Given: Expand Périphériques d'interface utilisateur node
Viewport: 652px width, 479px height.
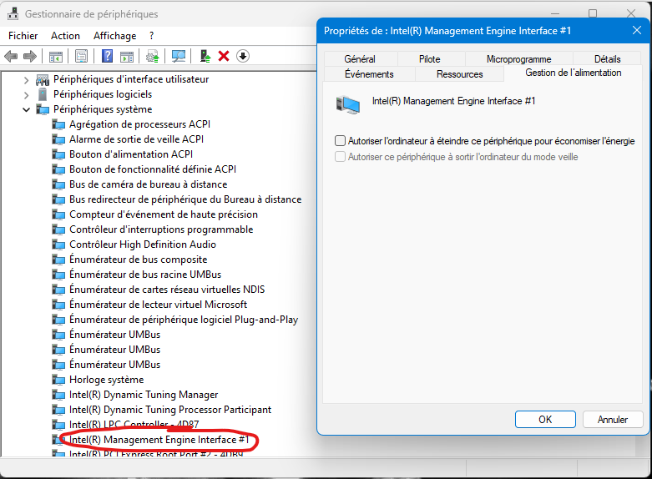Looking at the screenshot, I should [26, 80].
